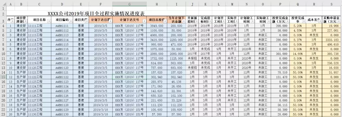Open the 项目管理部门 filter dropdown
Image resolution: width=342 pixels, height=117 pixels.
pyautogui.click(x=26, y=21)
